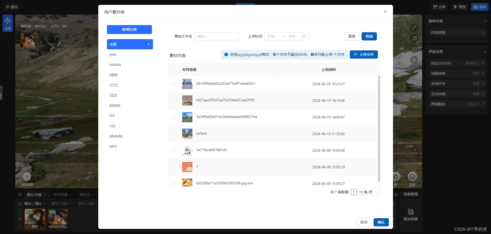Click the info icon in the upload hint
This screenshot has width=491, height=234.
226,54
